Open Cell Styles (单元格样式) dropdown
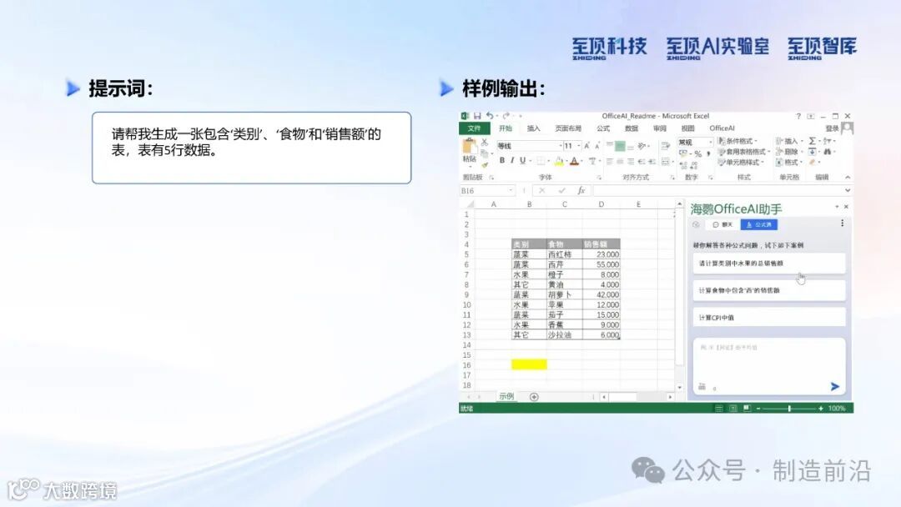The image size is (901, 507). pos(742,162)
